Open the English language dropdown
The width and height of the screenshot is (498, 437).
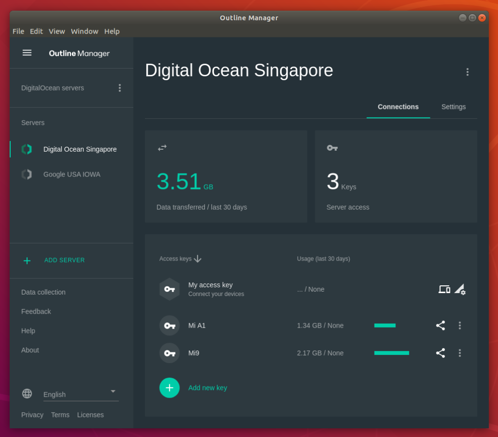112,391
